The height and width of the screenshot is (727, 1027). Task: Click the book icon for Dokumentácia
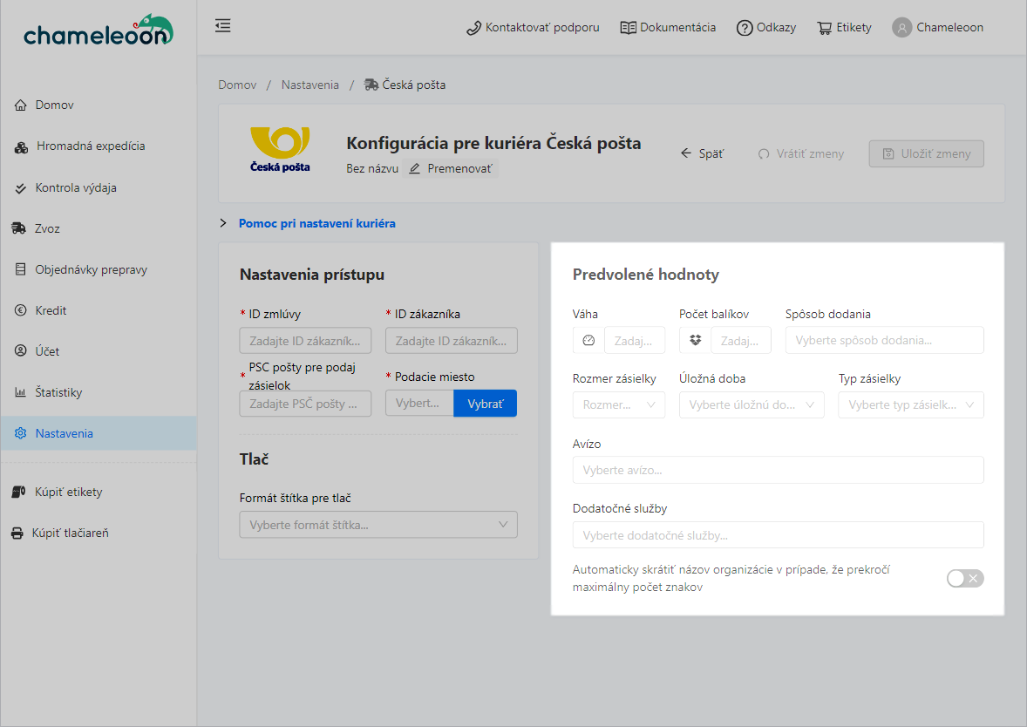click(x=628, y=28)
